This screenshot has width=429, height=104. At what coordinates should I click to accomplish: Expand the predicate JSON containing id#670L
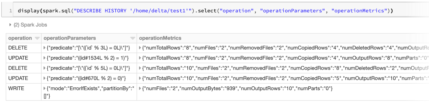coord(45,78)
